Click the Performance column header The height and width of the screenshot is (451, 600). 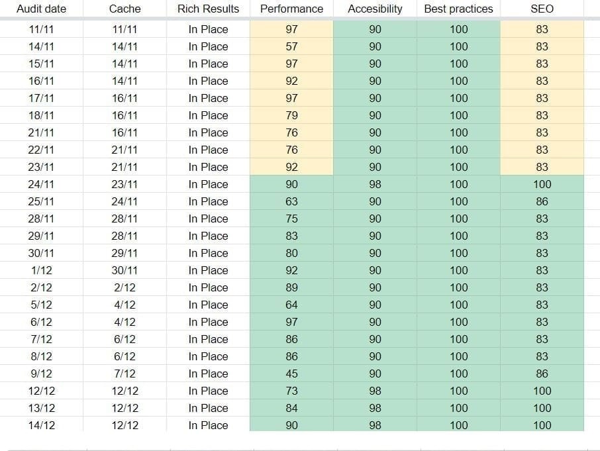pos(291,9)
